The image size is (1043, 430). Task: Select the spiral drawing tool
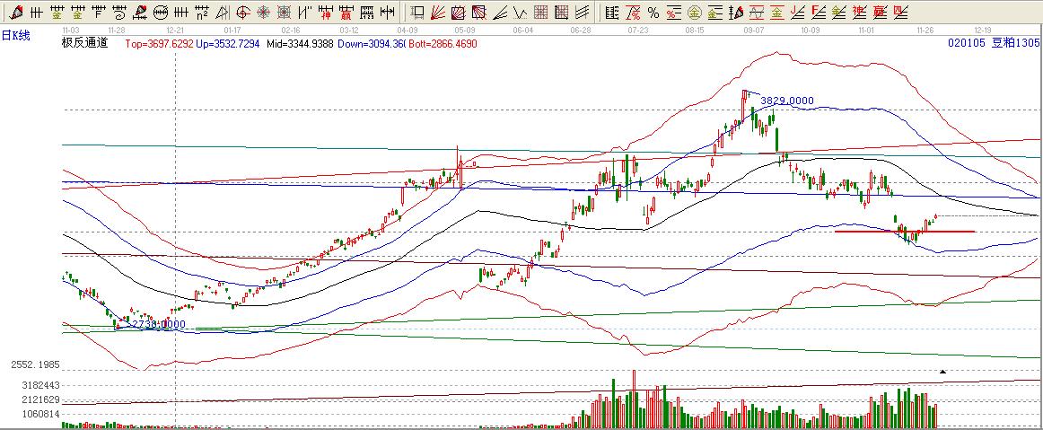click(x=120, y=13)
